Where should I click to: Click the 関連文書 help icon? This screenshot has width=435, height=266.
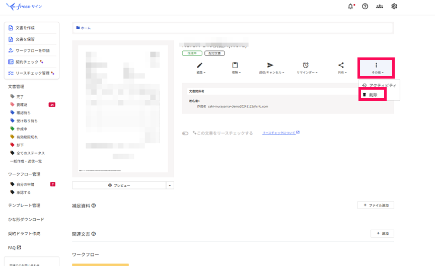[94, 234]
